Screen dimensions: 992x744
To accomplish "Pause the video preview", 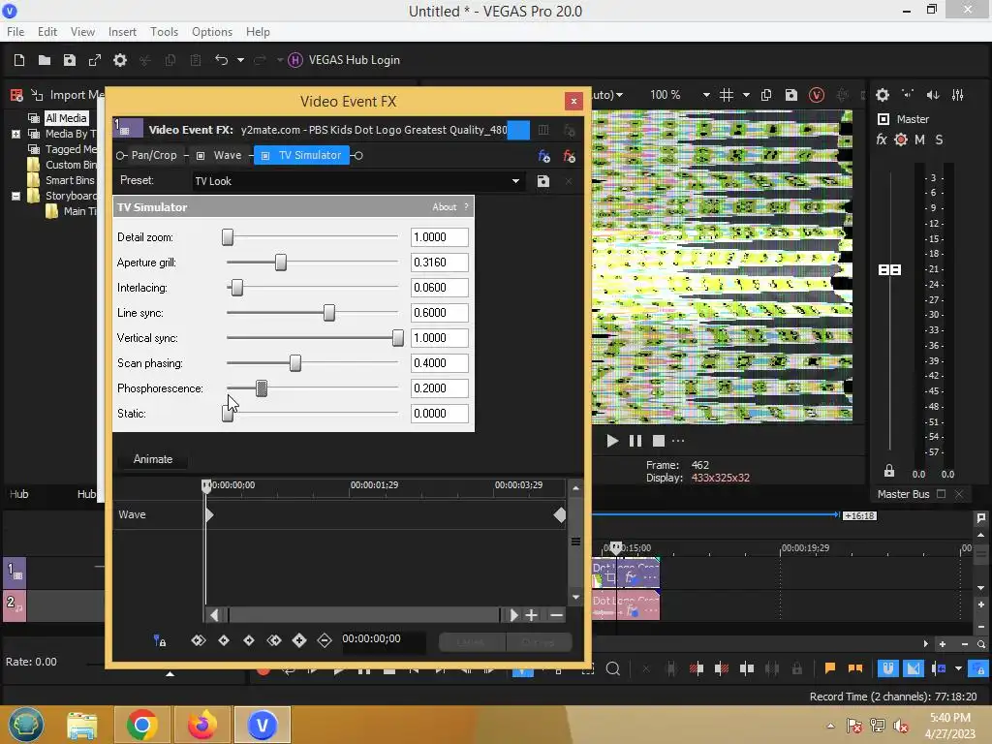I will (x=635, y=441).
